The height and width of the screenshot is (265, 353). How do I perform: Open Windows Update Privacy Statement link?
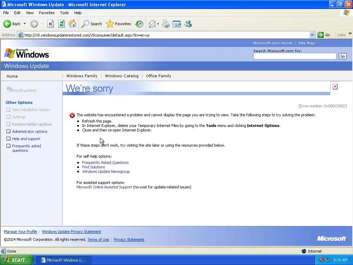pyautogui.click(x=71, y=232)
